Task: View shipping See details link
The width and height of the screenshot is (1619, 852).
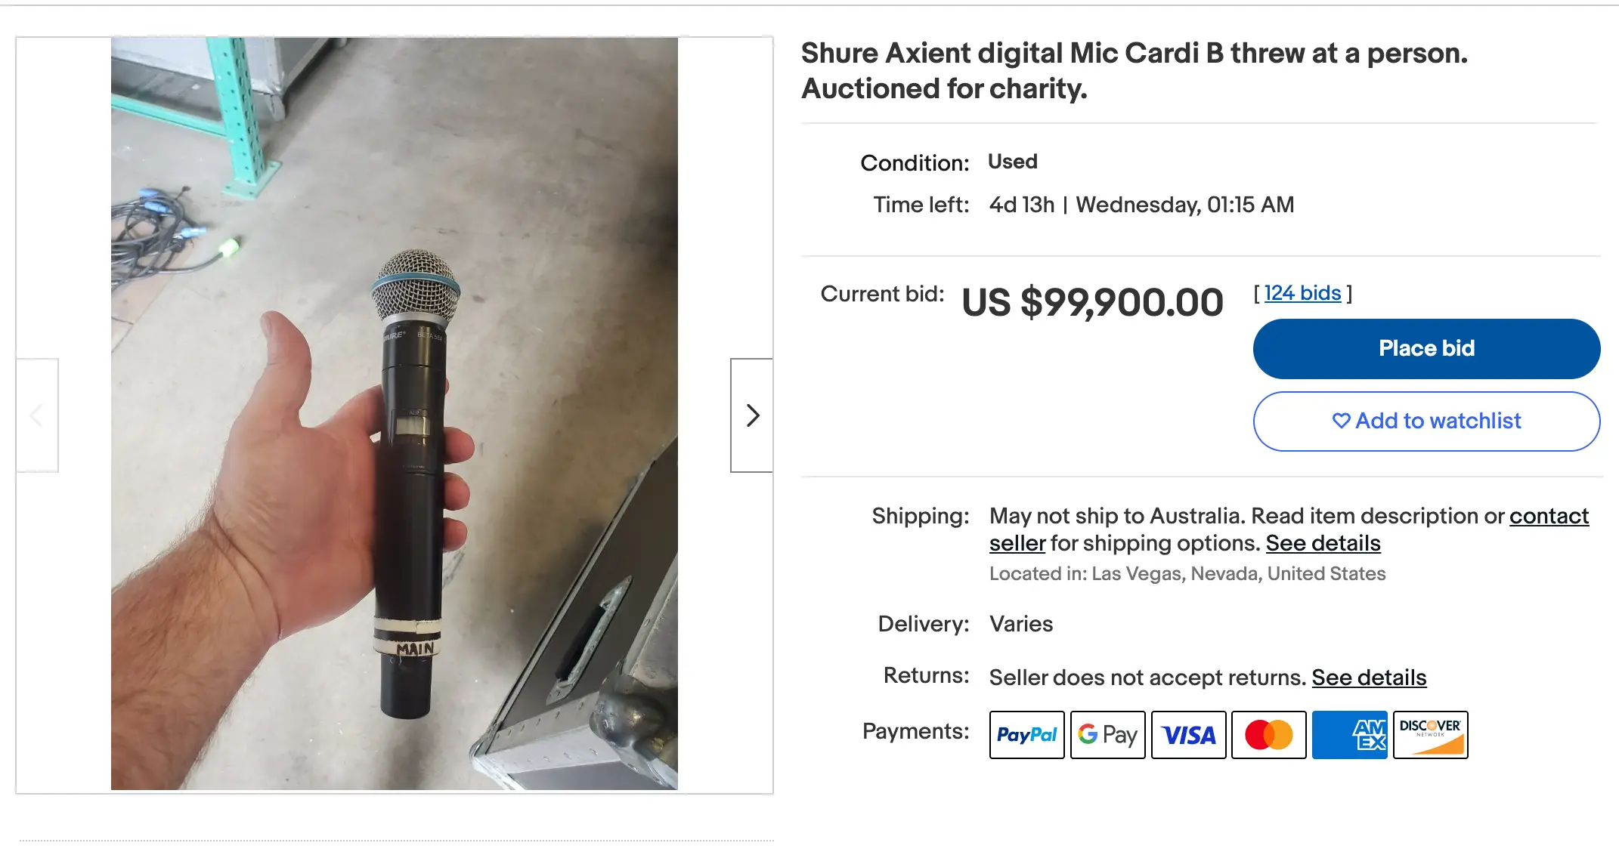Action: click(x=1323, y=543)
